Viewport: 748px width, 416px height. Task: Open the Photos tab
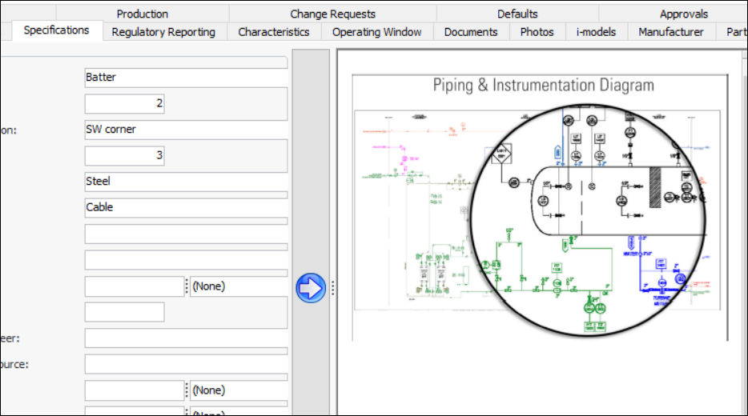pyautogui.click(x=537, y=32)
